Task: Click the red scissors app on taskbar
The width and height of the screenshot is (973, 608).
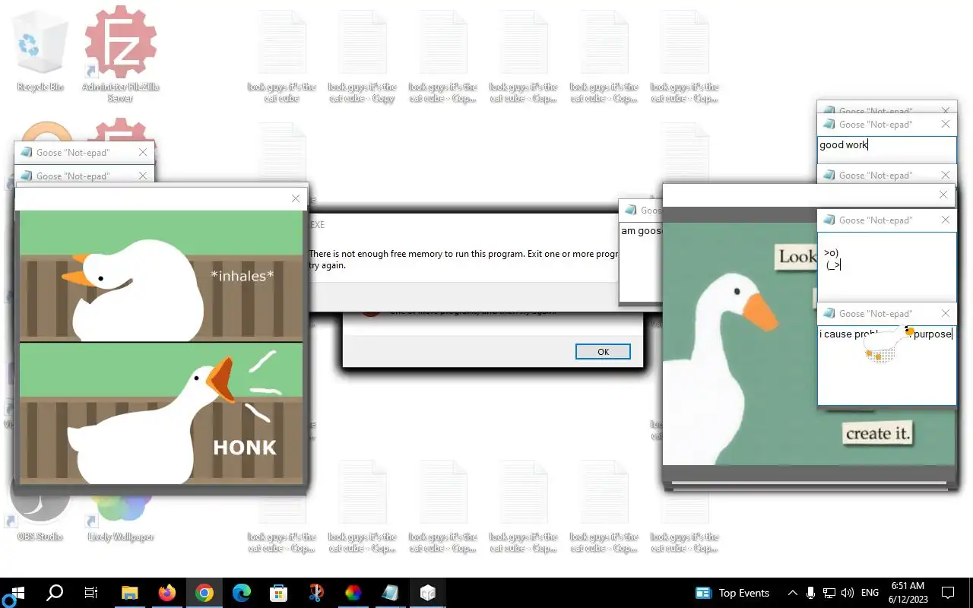Action: point(316,593)
